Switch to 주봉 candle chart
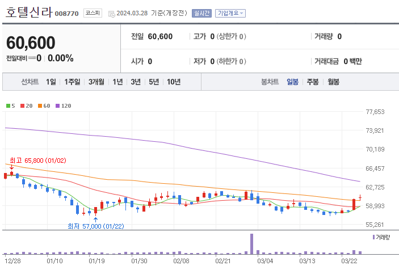The width and height of the screenshot is (399, 270). (x=313, y=82)
